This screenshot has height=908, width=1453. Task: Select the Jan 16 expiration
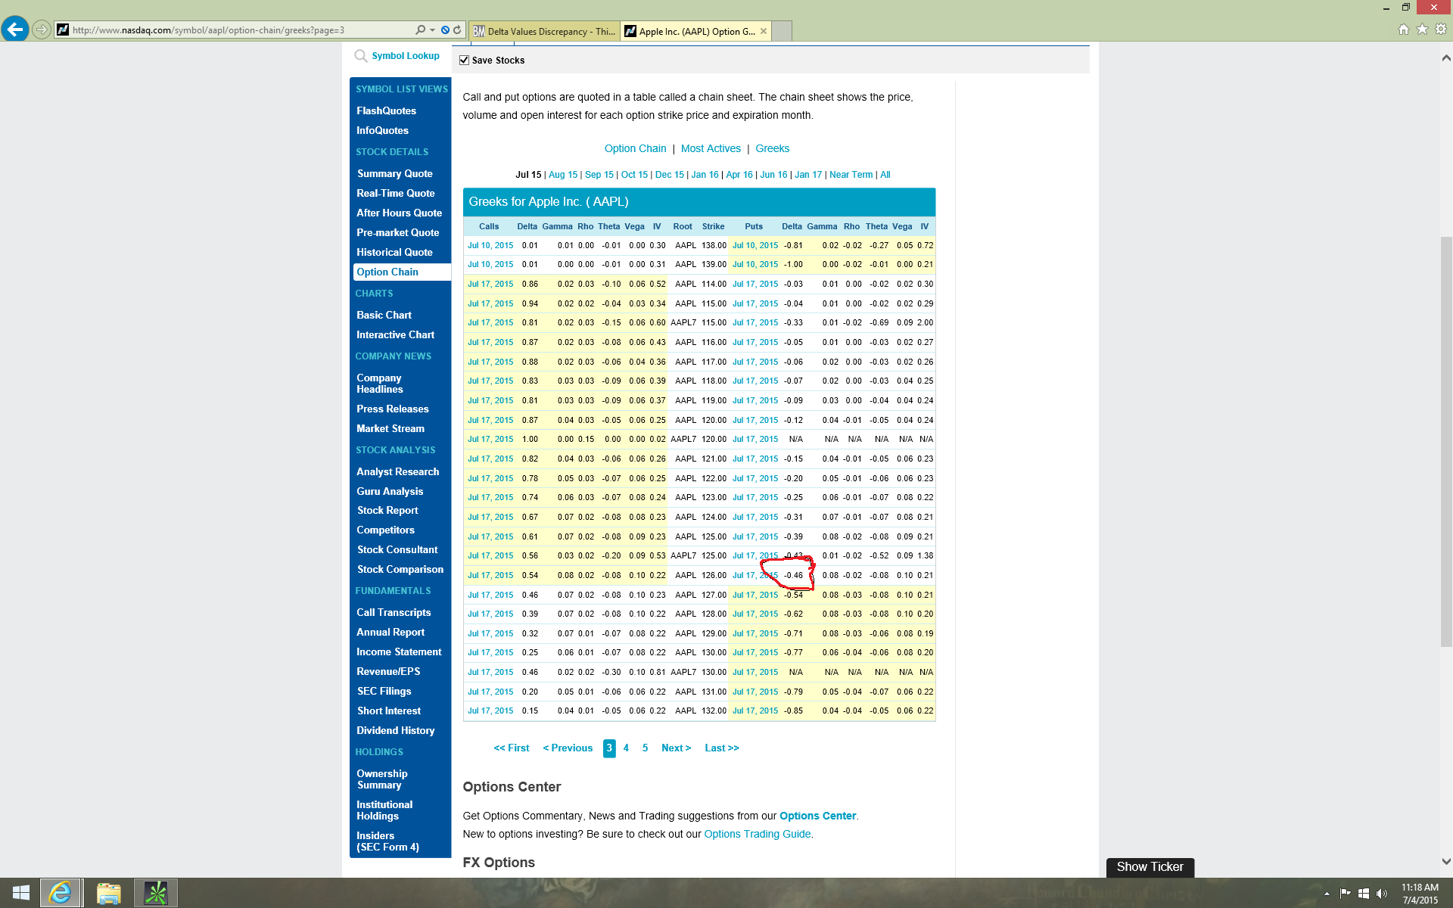click(x=705, y=175)
